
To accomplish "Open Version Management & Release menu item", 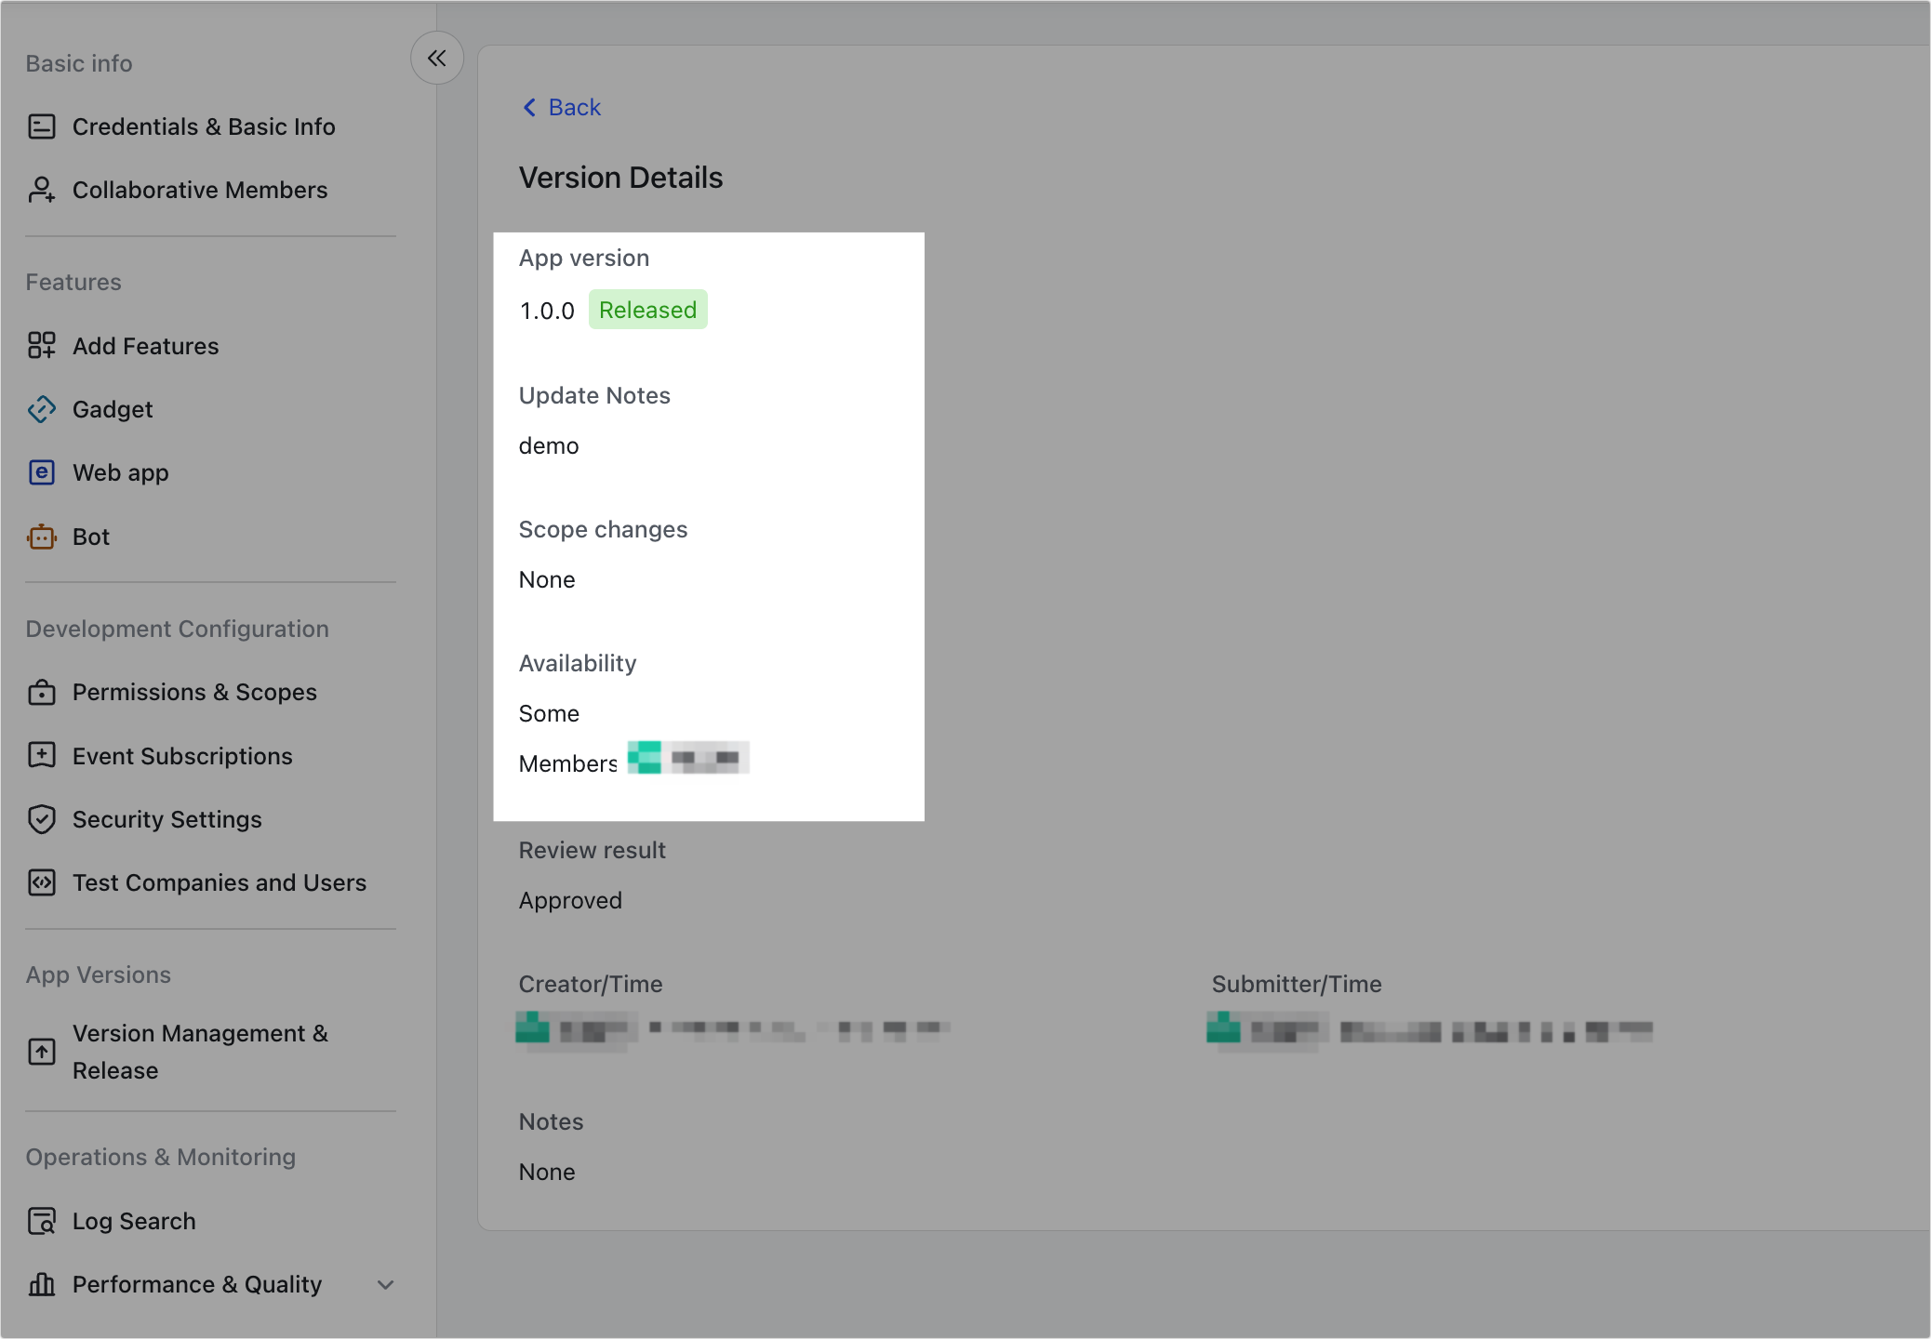I will (x=200, y=1052).
